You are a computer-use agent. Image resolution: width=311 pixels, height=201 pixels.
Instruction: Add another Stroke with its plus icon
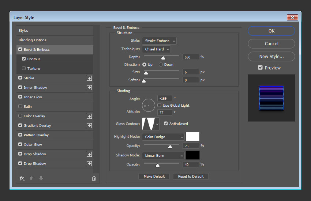[89, 78]
